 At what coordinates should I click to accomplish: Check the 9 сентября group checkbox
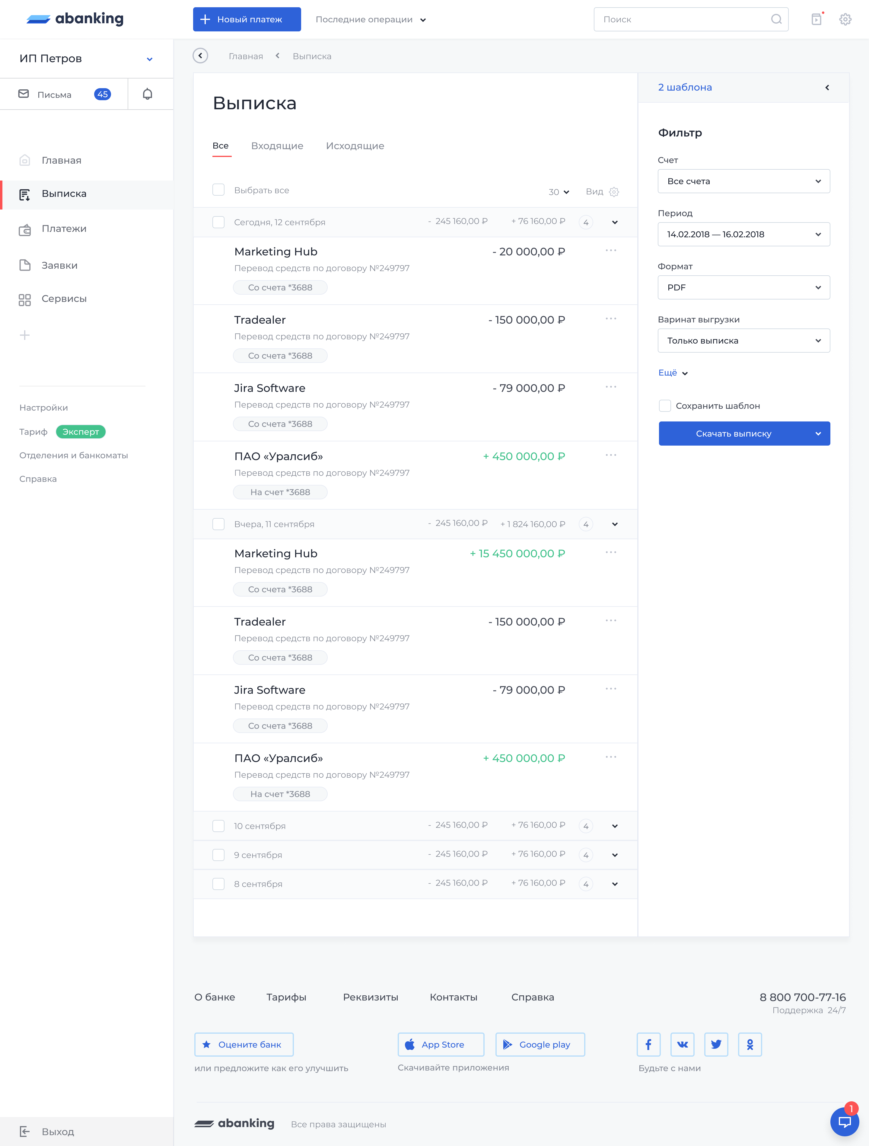pyautogui.click(x=218, y=855)
